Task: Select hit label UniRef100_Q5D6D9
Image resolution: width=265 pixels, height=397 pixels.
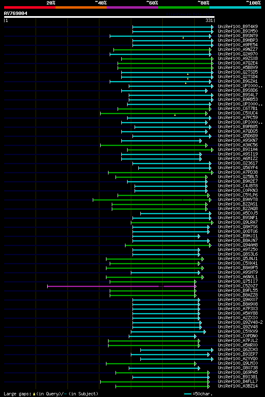Action: click(x=238, y=136)
